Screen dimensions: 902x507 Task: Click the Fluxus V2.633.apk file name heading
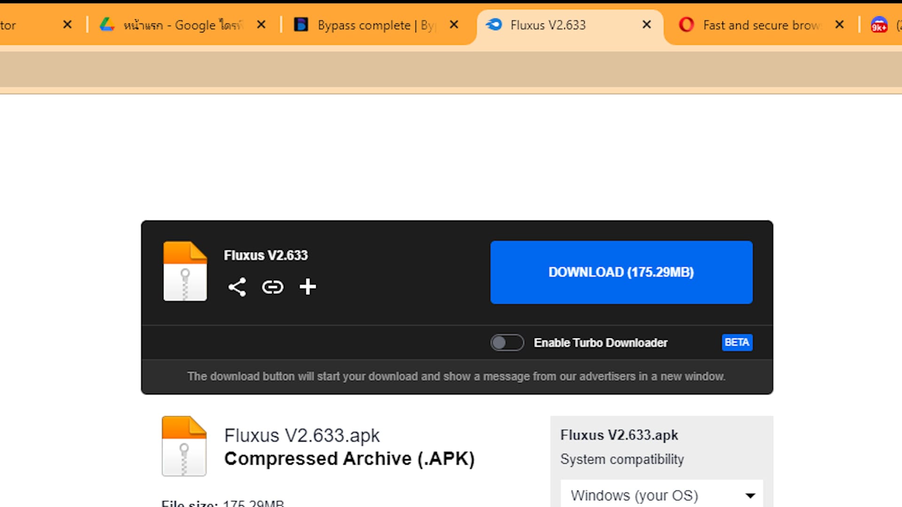[x=302, y=436]
